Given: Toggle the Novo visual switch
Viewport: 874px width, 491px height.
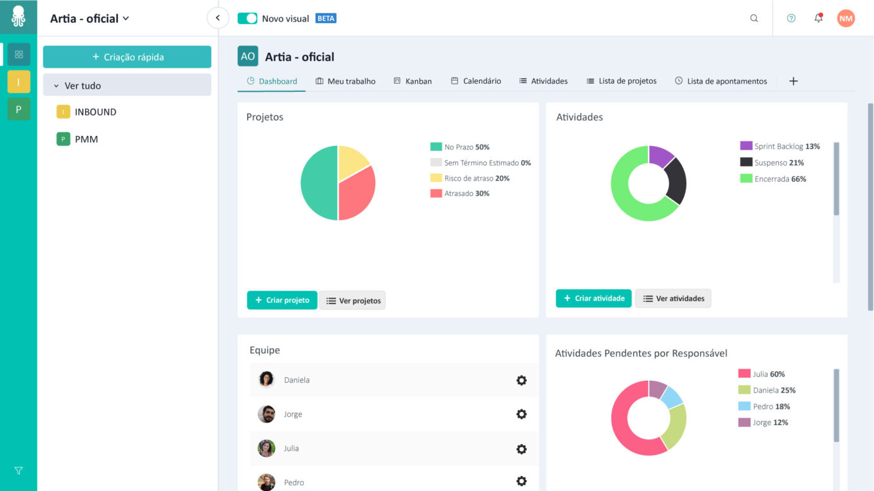Looking at the screenshot, I should pyautogui.click(x=247, y=18).
